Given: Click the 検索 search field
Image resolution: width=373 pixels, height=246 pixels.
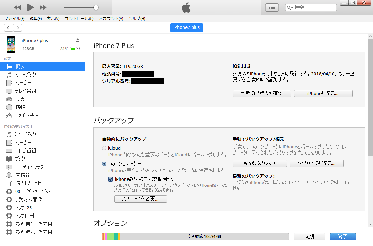Looking at the screenshot, I should point(311,7).
